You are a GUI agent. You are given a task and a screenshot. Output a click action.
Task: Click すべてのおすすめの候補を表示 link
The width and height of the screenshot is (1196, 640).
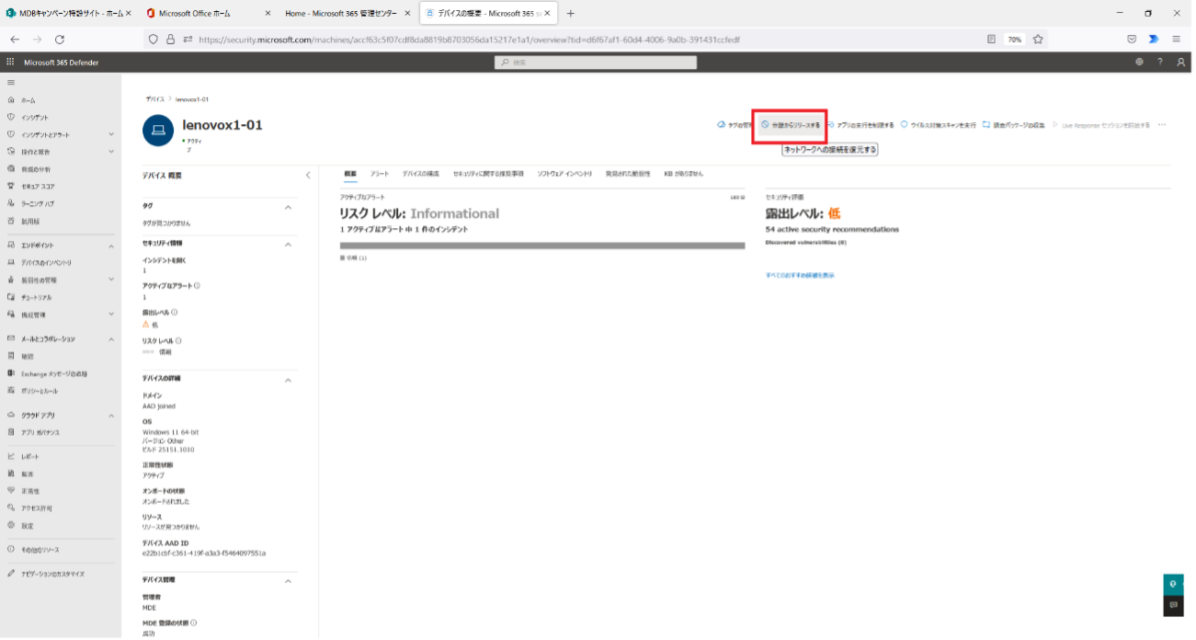click(x=800, y=275)
